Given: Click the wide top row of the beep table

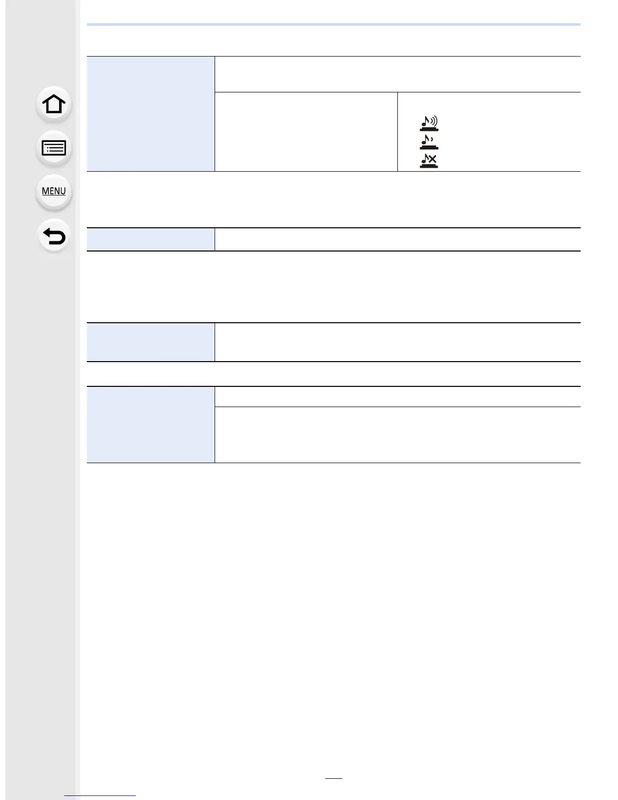Looking at the screenshot, I should [397, 74].
